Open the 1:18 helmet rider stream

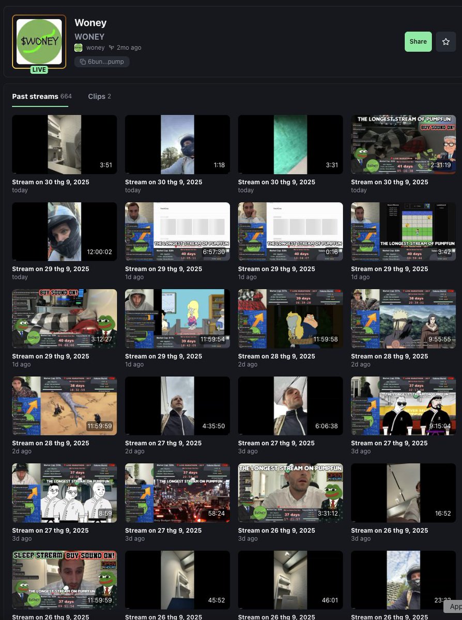pyautogui.click(x=177, y=145)
